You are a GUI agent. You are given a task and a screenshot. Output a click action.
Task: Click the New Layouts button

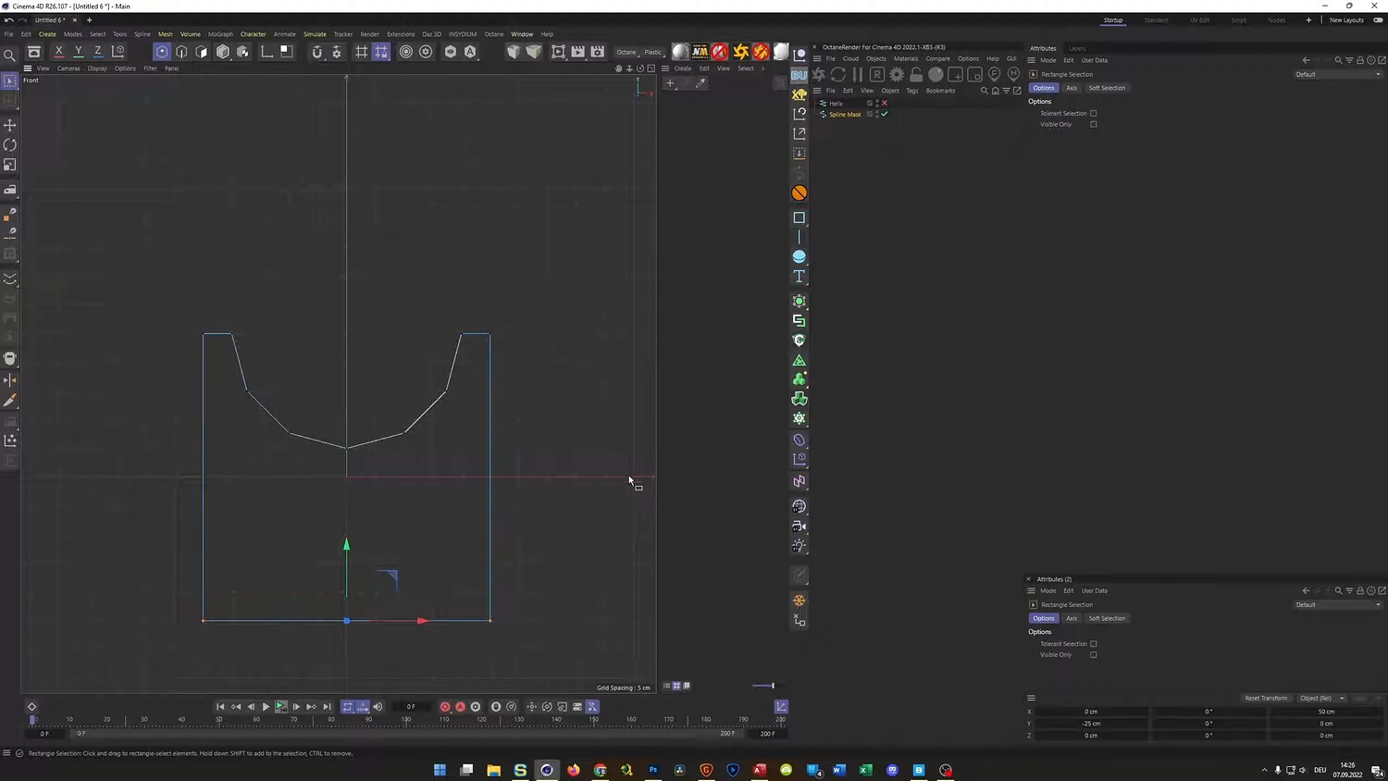point(1346,20)
